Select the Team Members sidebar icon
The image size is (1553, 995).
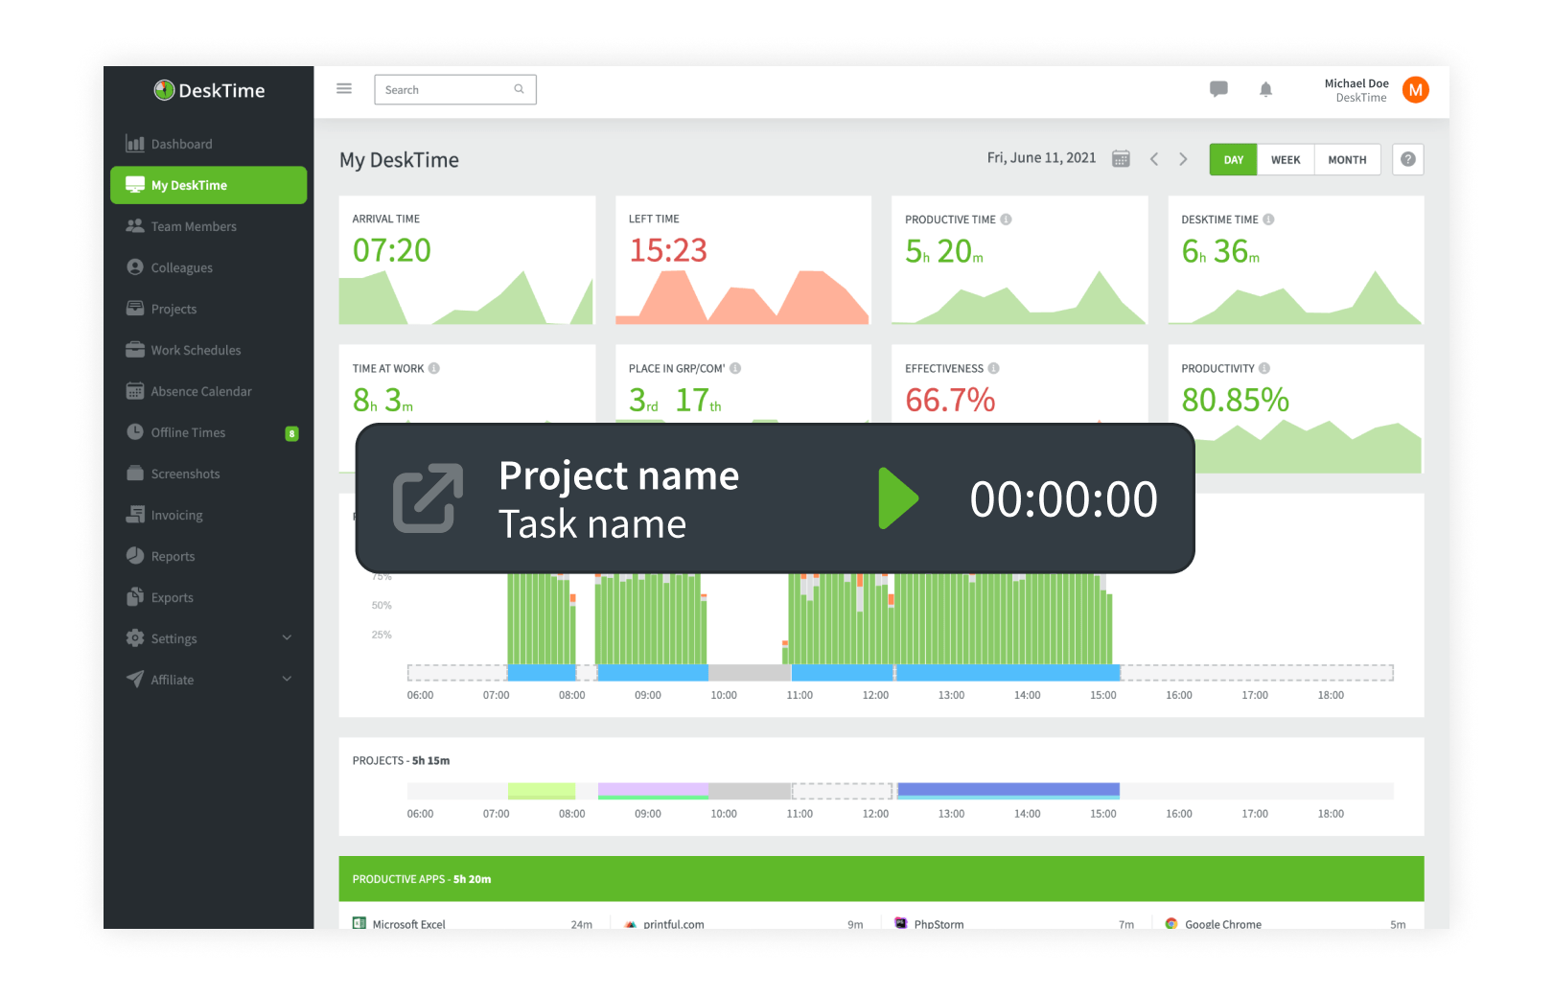pos(135,225)
